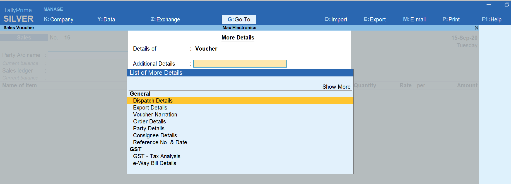Screen dimensions: 511x184
Task: Select Export Details
Action: 240,108
